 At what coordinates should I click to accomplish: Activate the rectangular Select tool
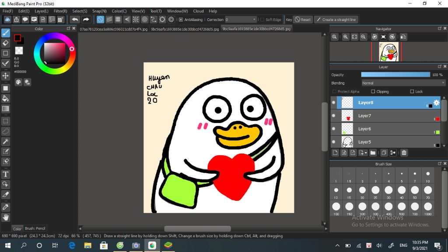pos(5,121)
